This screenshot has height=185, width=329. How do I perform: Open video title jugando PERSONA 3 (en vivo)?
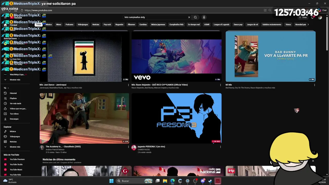point(151,146)
